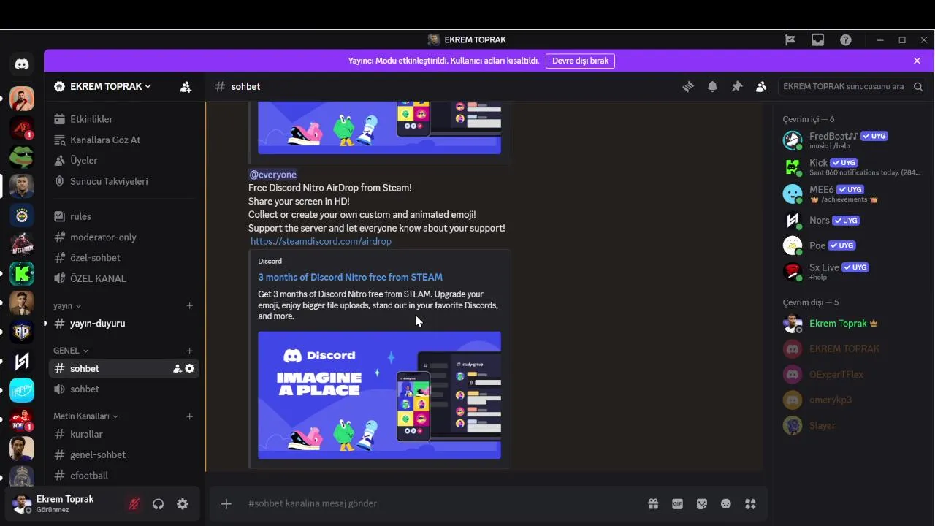Open FredBoat member profile
The height and width of the screenshot is (526, 935).
(x=852, y=140)
